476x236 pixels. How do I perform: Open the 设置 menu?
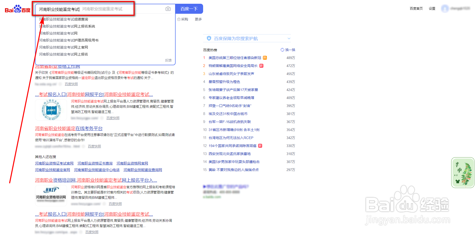click(x=432, y=8)
